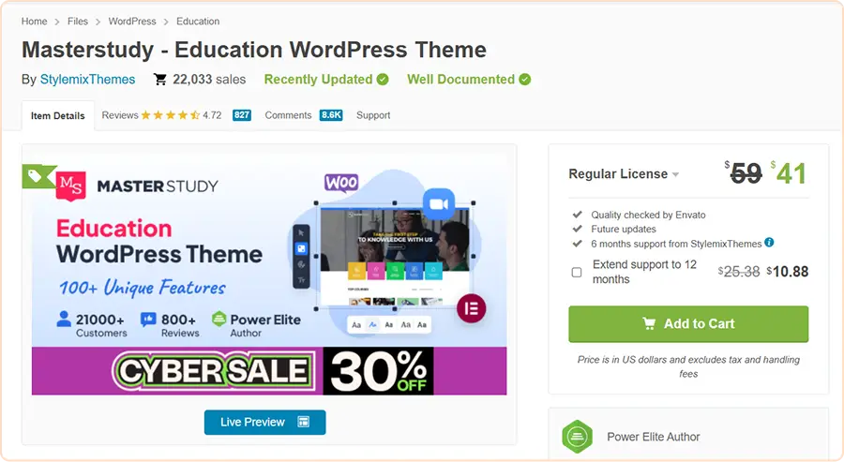Click the WooCommerce logo on the banner

pos(341,183)
